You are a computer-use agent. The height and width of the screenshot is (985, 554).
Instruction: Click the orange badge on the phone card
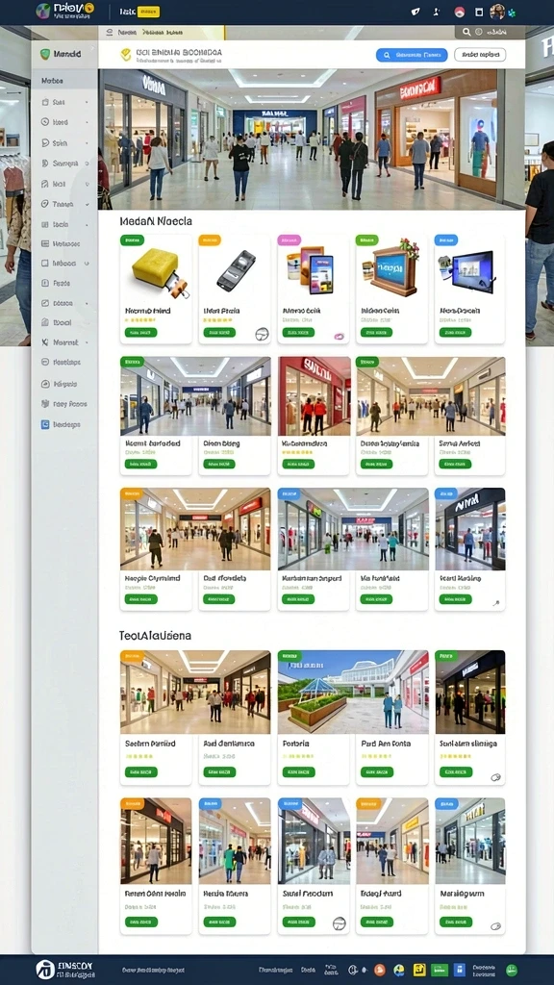coord(210,240)
